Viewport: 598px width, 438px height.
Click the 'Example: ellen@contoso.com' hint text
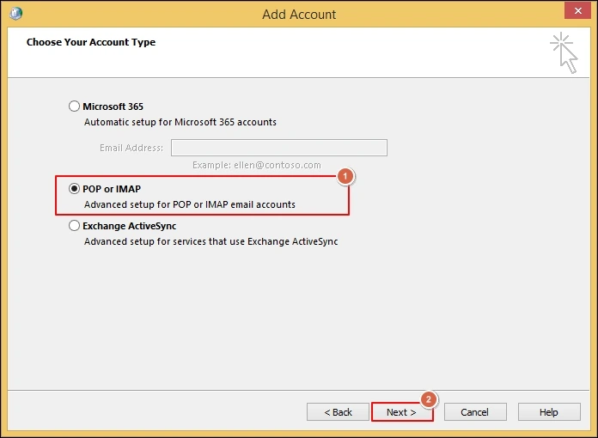tap(257, 165)
